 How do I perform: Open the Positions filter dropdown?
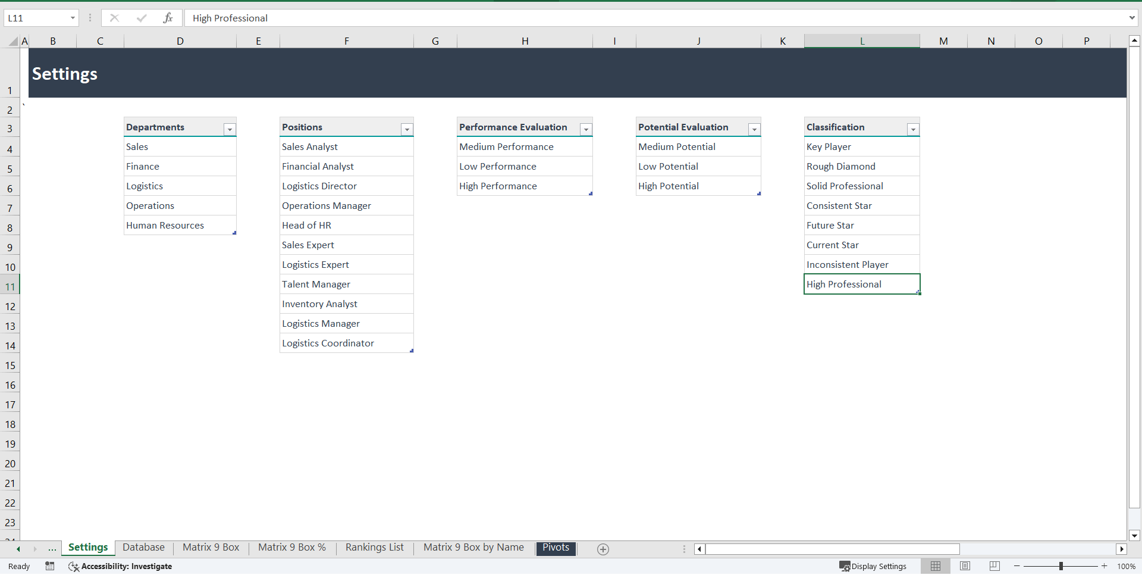[x=407, y=129]
